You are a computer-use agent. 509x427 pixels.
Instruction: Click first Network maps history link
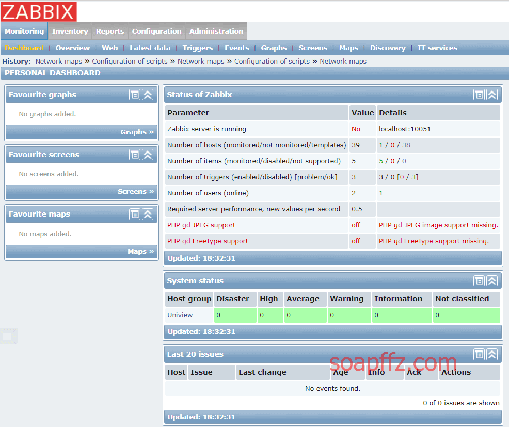tap(59, 61)
